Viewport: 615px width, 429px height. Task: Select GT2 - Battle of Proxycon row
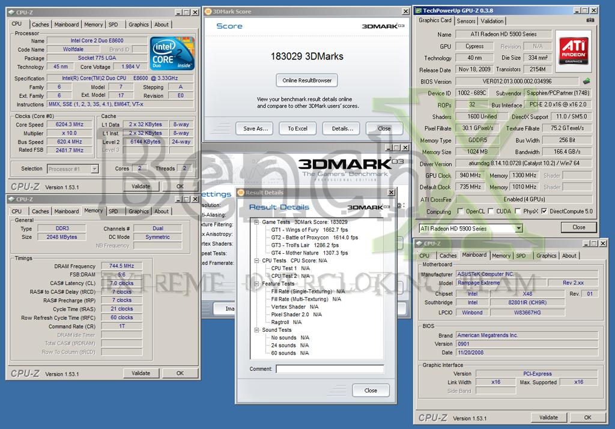(x=315, y=238)
